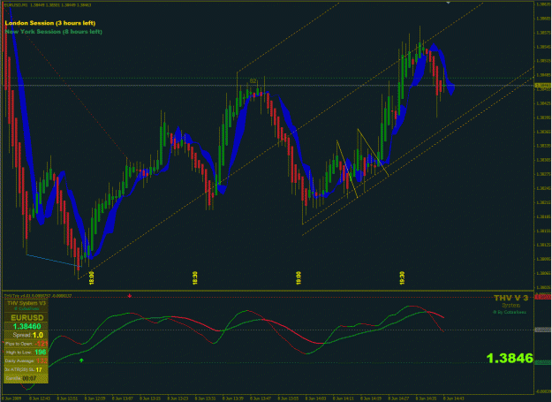Click the 19:30 vertical time marker
Viewport: 552px width, 402px height.
point(402,277)
